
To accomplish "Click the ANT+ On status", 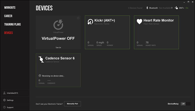I will click(187, 8).
